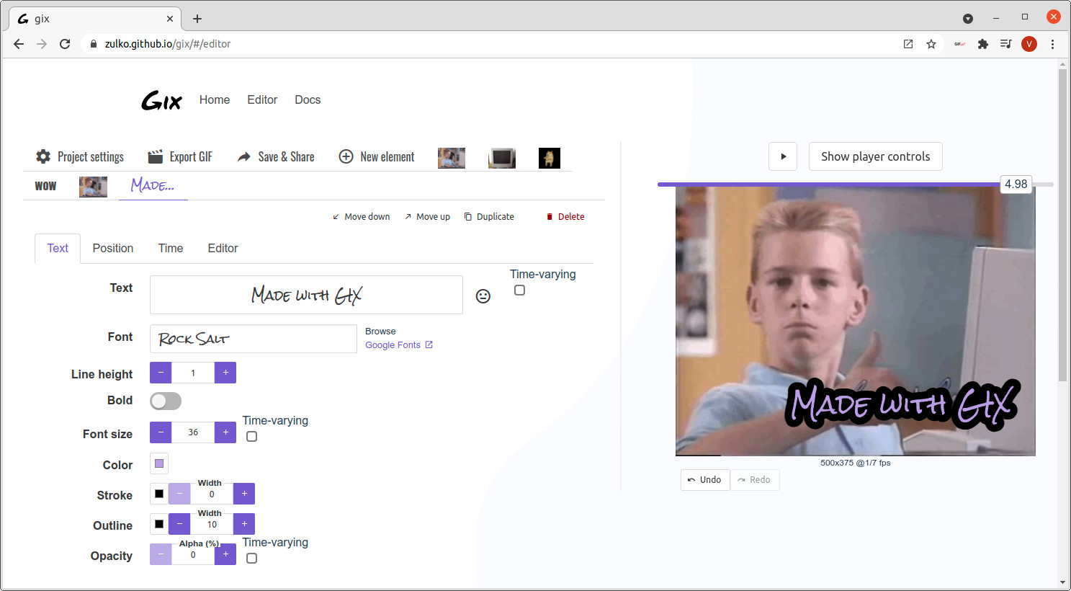Click the profile avatar V
This screenshot has width=1071, height=591.
(x=1029, y=44)
